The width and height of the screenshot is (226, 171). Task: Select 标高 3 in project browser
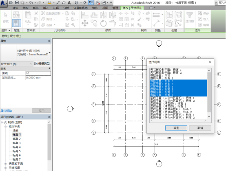coord(16,143)
